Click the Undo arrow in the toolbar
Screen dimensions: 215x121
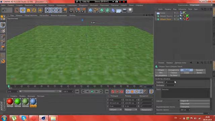[x=4, y=10]
